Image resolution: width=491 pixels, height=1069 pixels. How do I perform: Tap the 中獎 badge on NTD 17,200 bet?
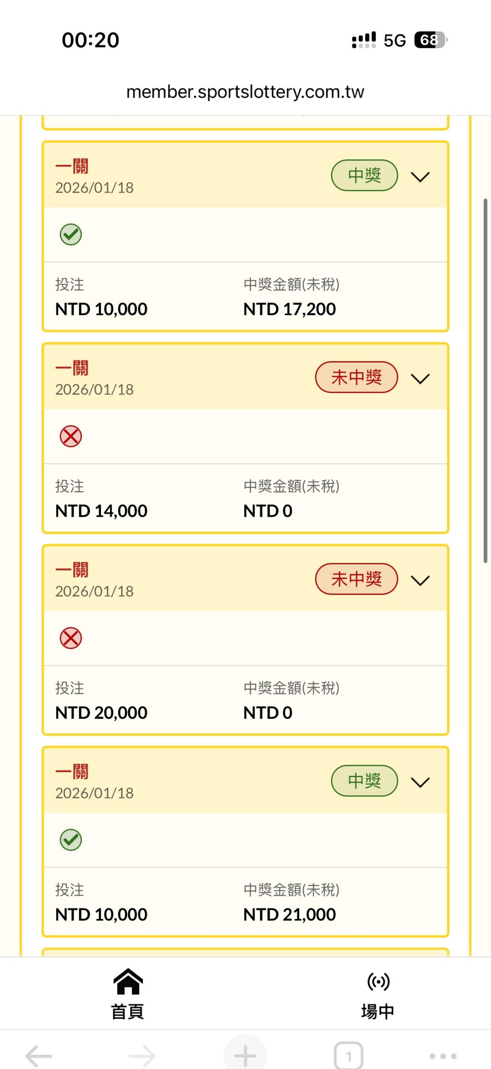[364, 175]
